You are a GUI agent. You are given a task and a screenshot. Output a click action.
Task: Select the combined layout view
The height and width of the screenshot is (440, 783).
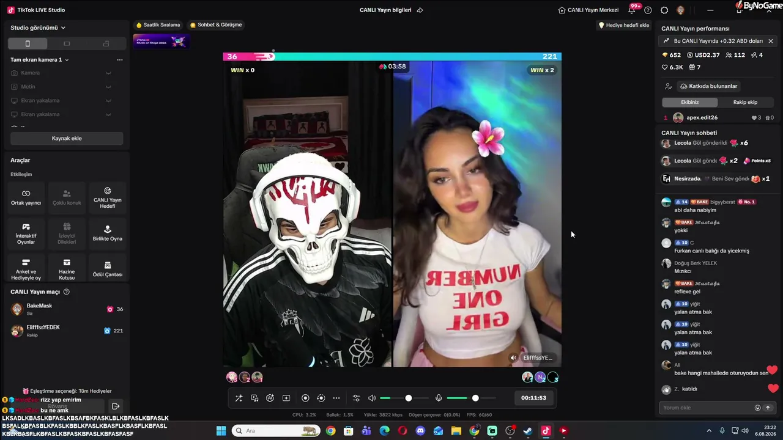pos(106,43)
